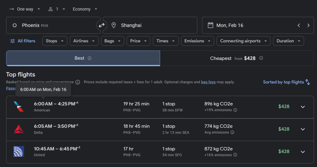Image resolution: width=317 pixels, height=167 pixels.
Task: Click the info icon beside Cheapest price
Action: tap(261, 58)
